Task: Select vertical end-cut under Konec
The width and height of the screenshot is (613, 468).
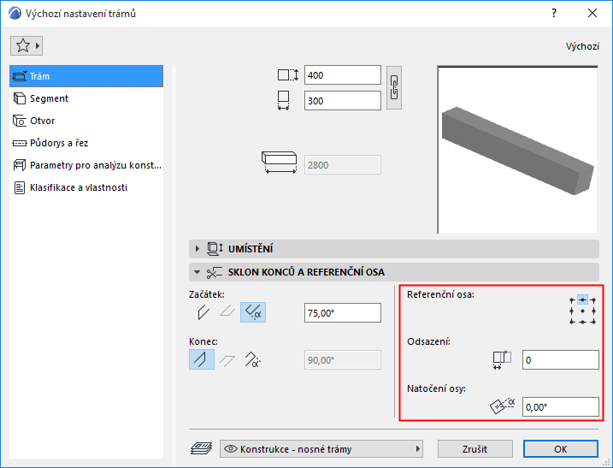Action: [202, 359]
